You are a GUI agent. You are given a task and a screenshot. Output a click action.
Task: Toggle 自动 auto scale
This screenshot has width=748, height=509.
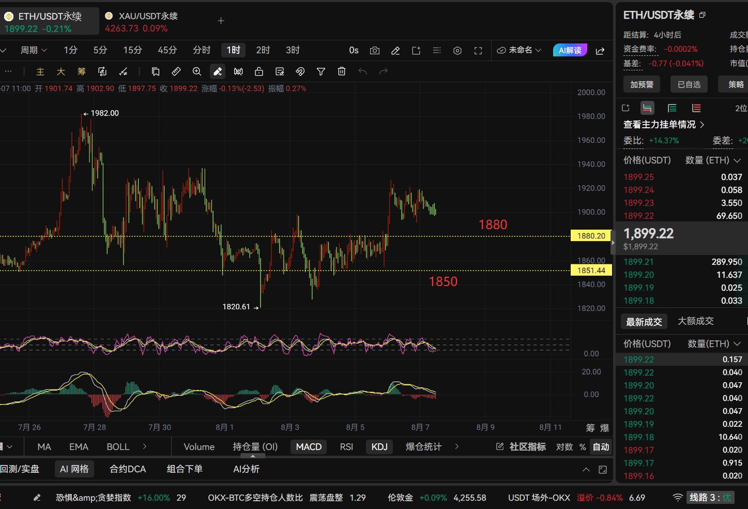coord(601,447)
